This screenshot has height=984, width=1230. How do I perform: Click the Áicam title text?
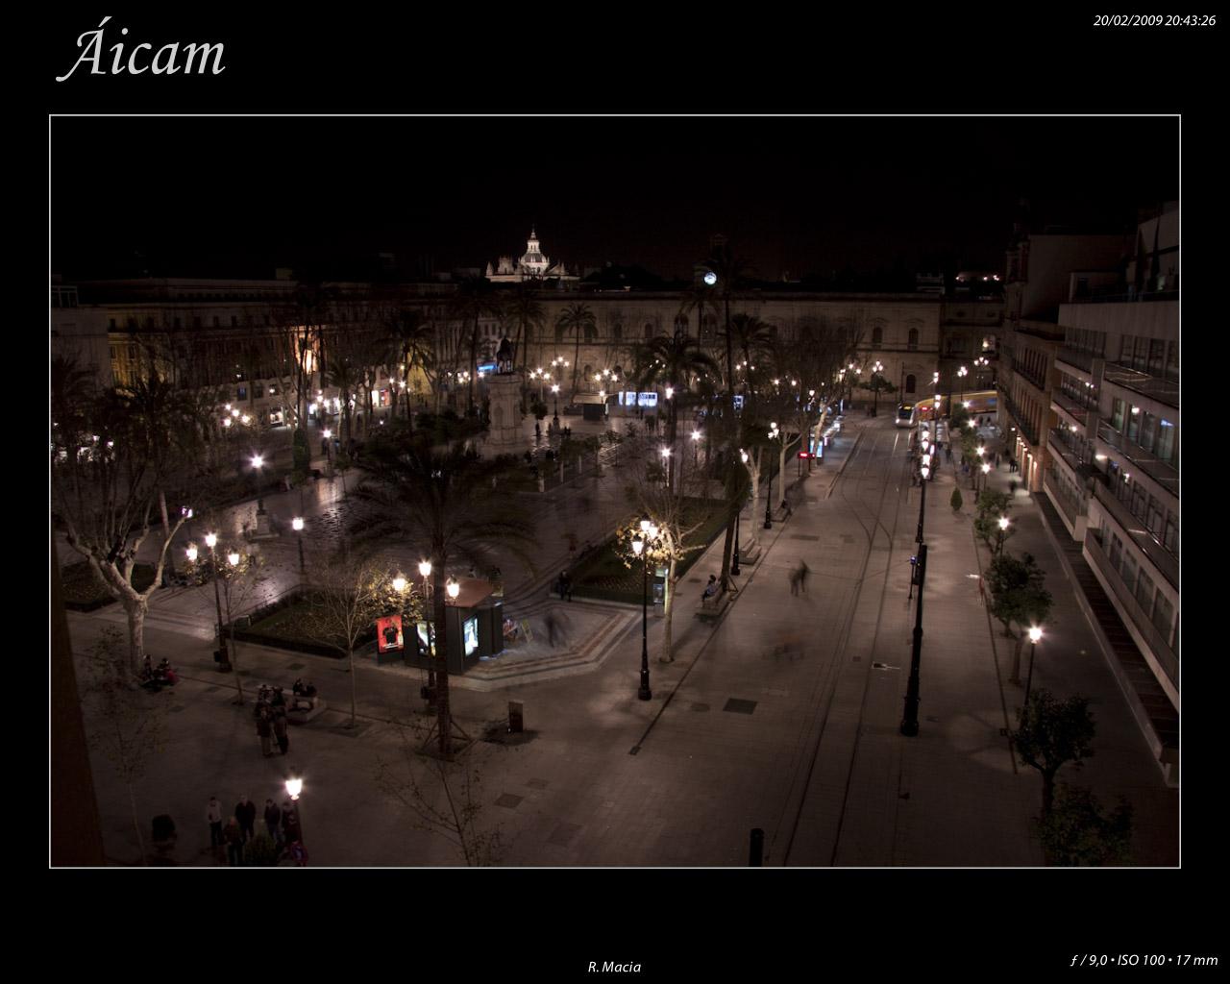141,54
